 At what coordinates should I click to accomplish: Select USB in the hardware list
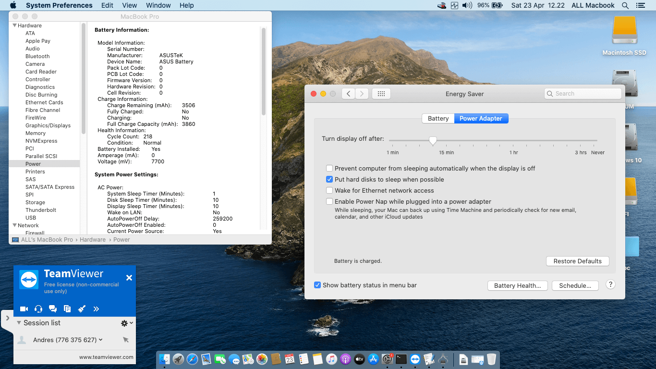point(31,218)
